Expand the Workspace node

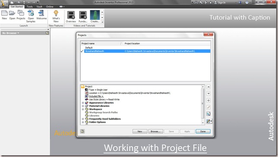click(x=83, y=109)
